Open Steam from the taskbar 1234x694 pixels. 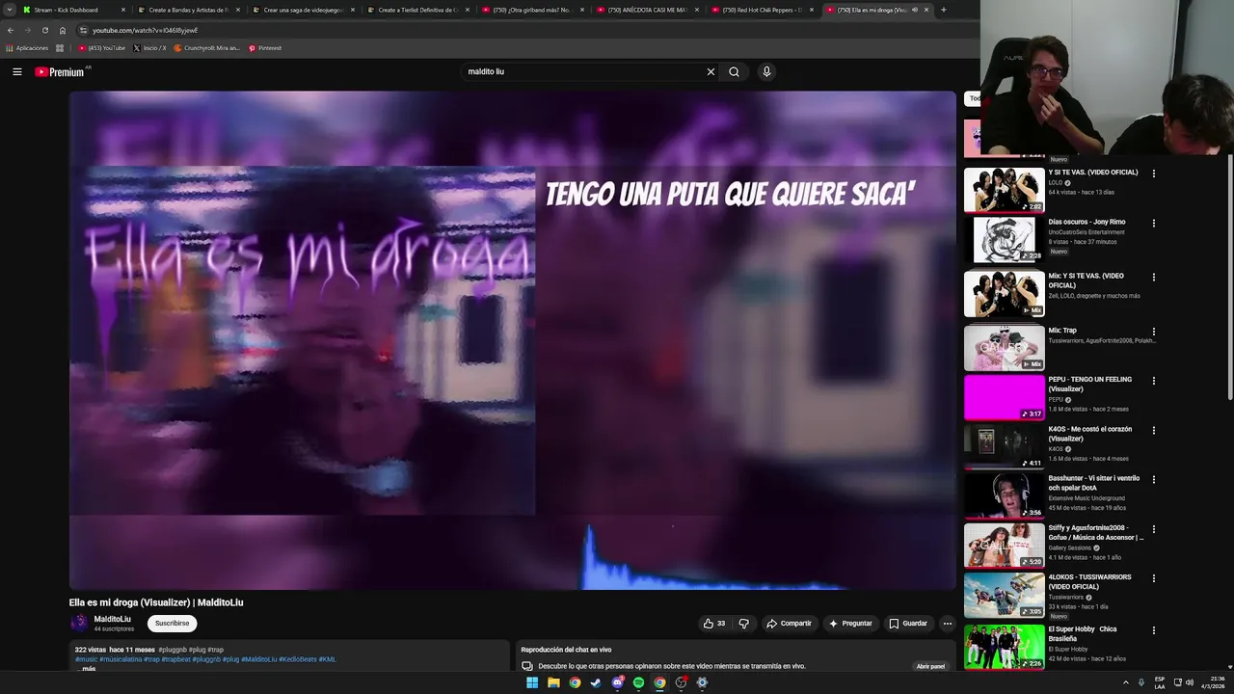tap(596, 682)
